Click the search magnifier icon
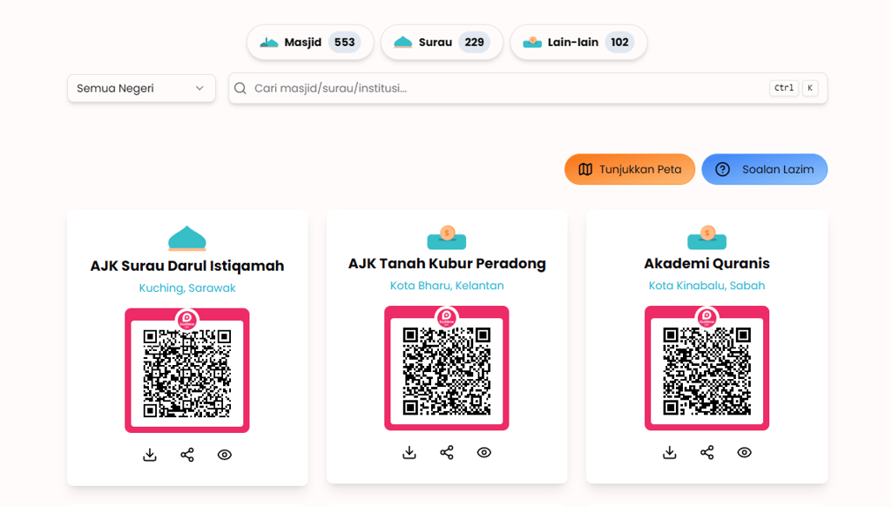Screen dimensions: 892x507 tap(240, 88)
